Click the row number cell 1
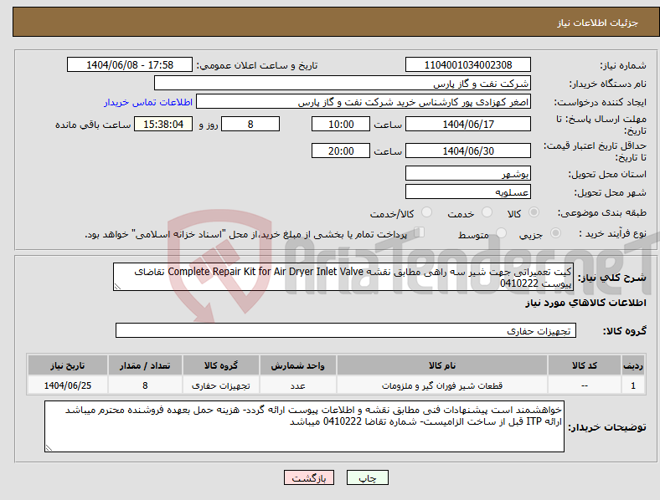The image size is (660, 500). 633,385
